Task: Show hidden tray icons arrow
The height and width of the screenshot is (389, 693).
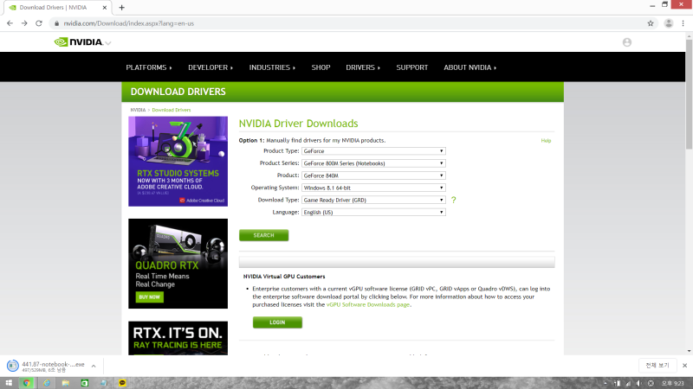Action: click(606, 383)
